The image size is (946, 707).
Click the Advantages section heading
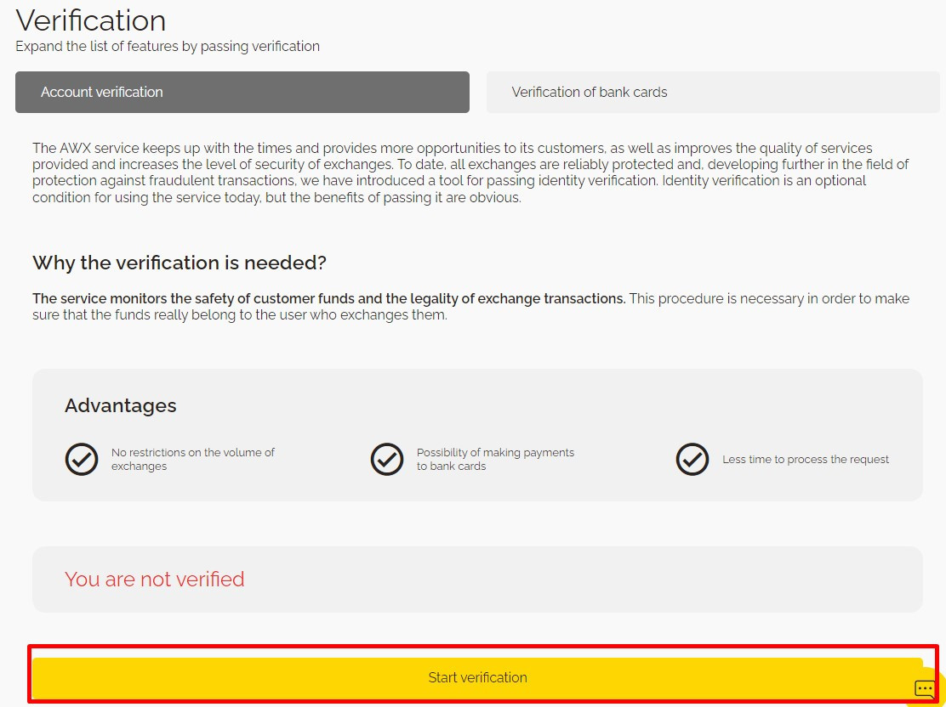(121, 405)
